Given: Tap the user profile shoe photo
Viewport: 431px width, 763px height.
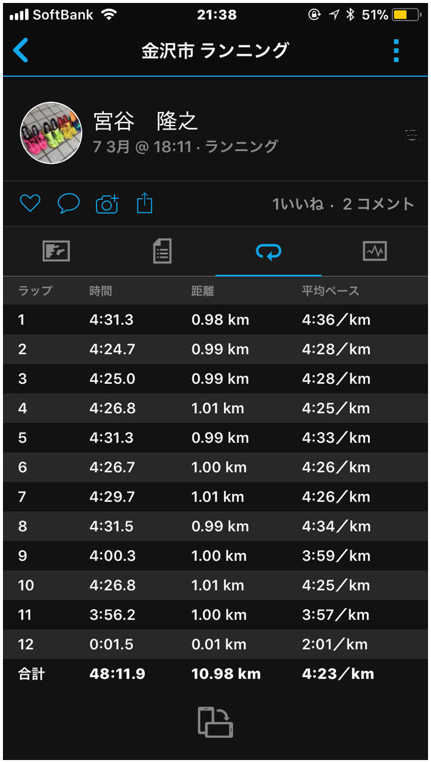Looking at the screenshot, I should (x=51, y=133).
